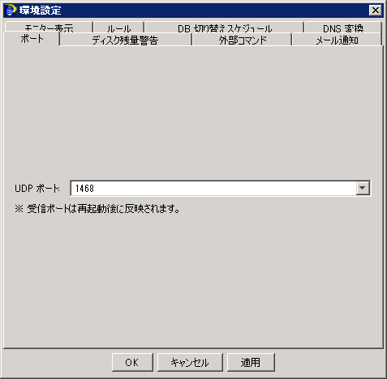The width and height of the screenshot is (387, 379).
Task: Apply changes with the 適用 button
Action: pos(251,362)
